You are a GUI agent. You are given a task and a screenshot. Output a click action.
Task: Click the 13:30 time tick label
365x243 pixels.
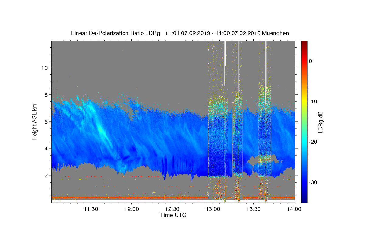253,209
